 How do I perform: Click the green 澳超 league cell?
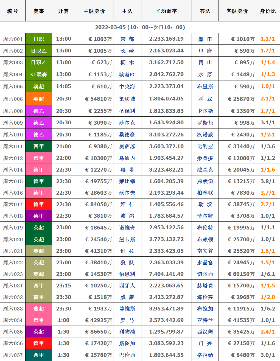pyautogui.click(x=39, y=87)
